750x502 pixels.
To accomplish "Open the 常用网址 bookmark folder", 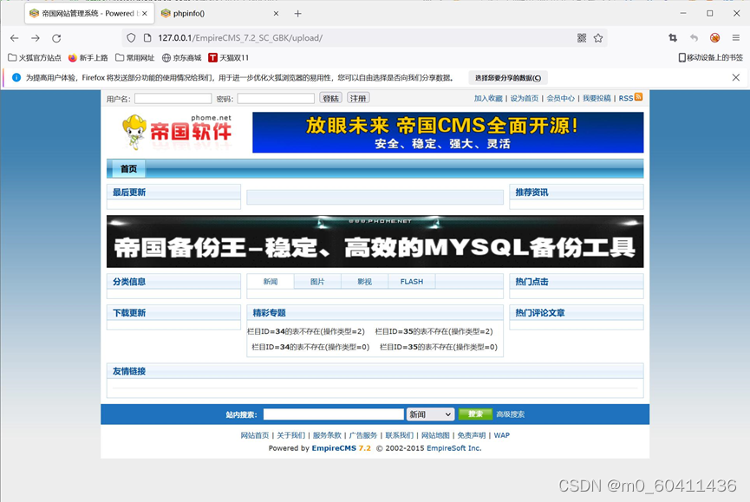I will tap(135, 58).
